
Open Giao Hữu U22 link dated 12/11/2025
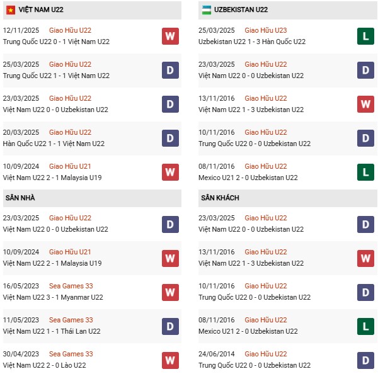coord(70,30)
